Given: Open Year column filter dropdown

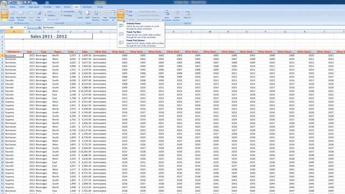Looking at the screenshot, I should [33, 52].
